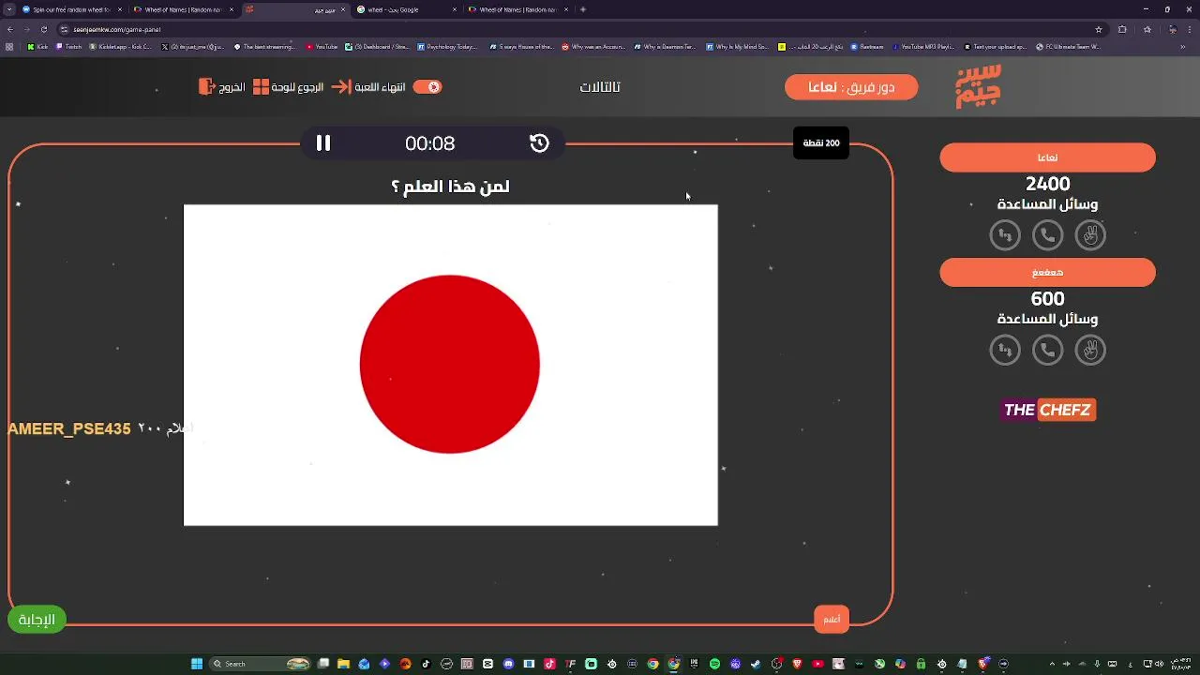1200x675 pixels.
Task: Use first team's hand lifeline icon
Action: tap(1090, 235)
